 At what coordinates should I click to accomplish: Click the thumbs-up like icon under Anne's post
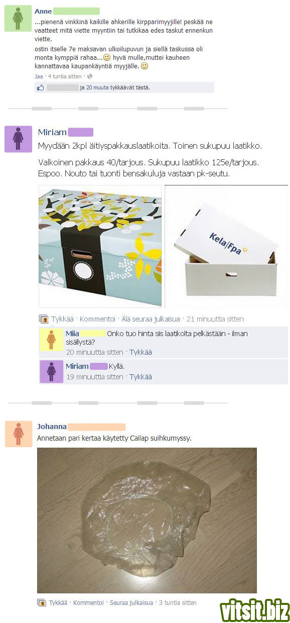[41, 87]
